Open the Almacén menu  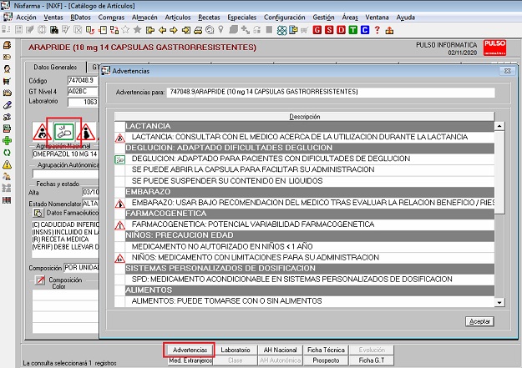click(144, 18)
